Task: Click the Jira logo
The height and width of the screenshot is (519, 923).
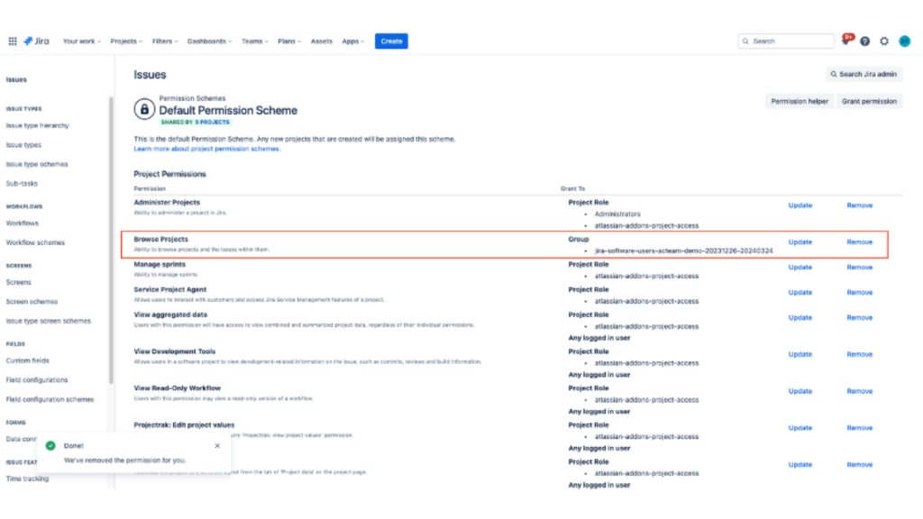Action: coord(36,41)
